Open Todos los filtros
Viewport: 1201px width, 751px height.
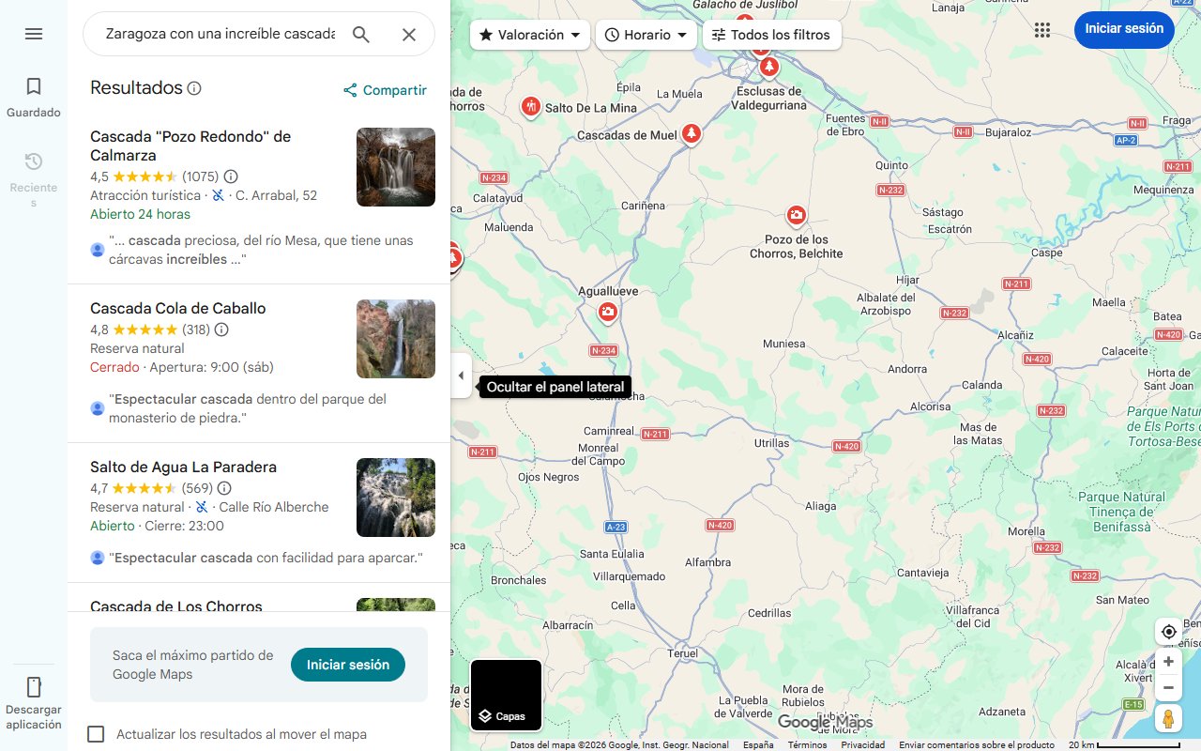pyautogui.click(x=771, y=34)
